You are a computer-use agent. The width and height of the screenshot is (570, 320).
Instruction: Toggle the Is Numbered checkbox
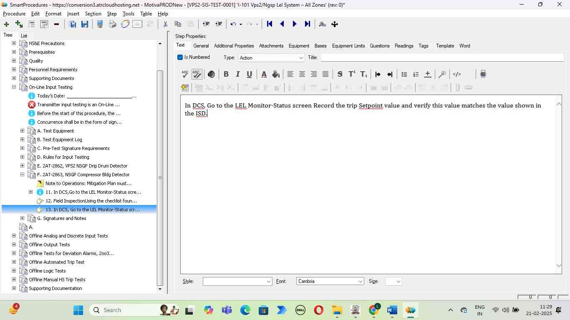pos(180,57)
